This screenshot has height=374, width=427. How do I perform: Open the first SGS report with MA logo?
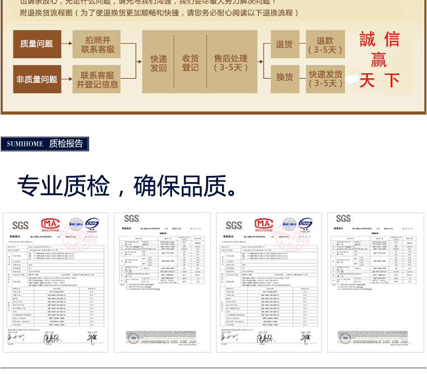click(x=56, y=283)
